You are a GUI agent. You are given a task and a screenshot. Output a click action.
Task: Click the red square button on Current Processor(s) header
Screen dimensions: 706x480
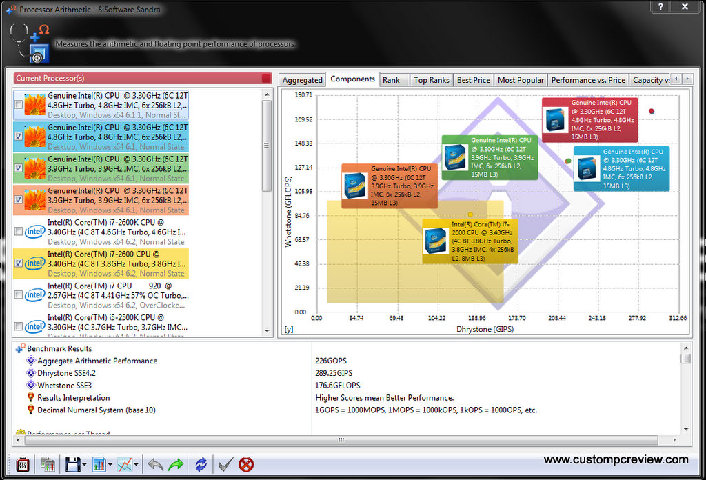pos(266,79)
